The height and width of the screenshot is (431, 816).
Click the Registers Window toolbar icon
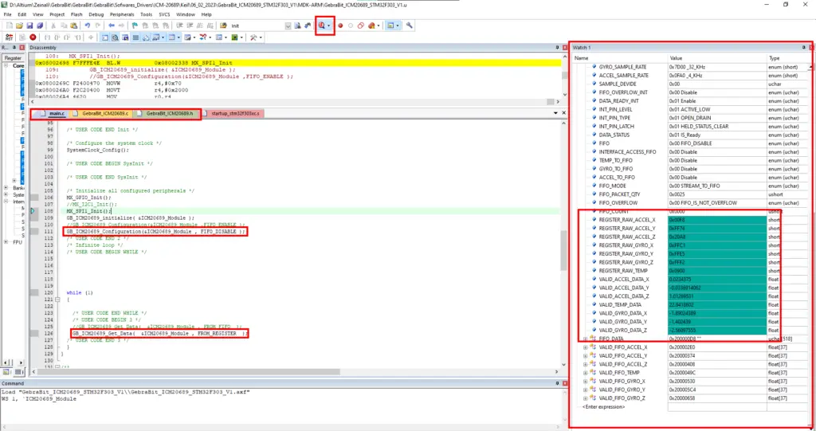[x=135, y=37]
